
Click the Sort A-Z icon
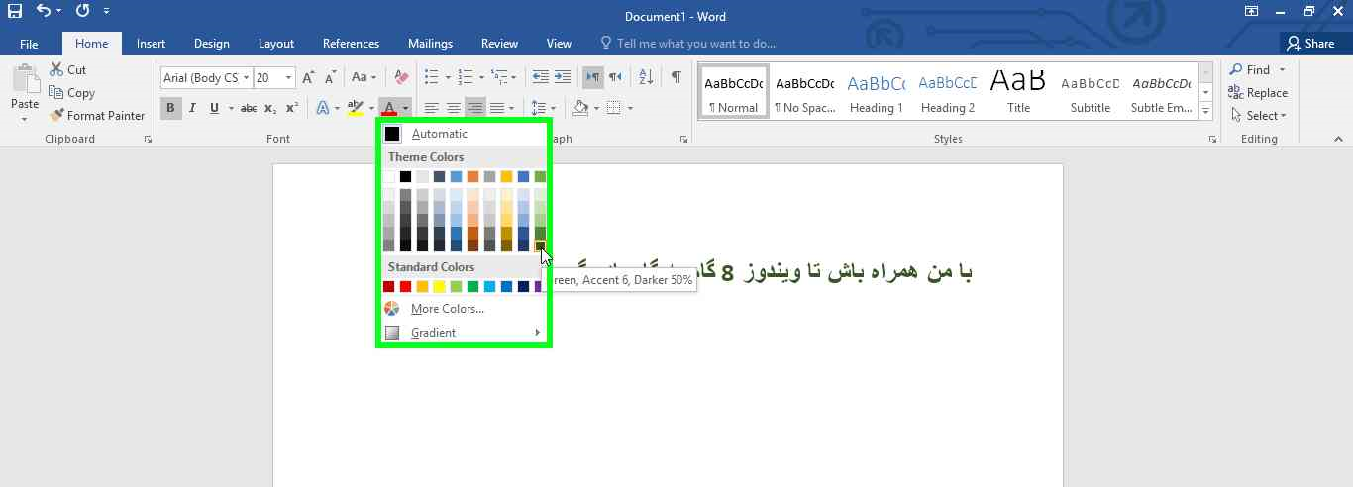pyautogui.click(x=646, y=77)
